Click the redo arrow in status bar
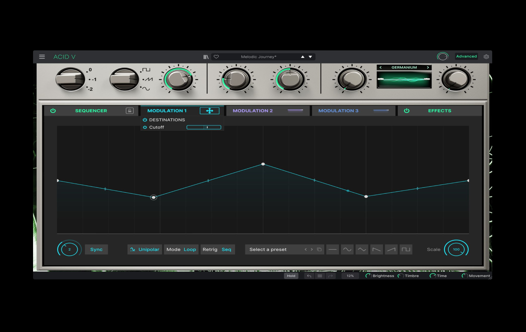The width and height of the screenshot is (526, 332). pos(331,276)
